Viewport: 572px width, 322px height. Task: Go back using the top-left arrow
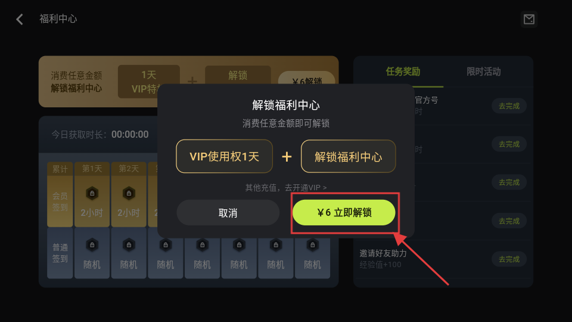pyautogui.click(x=20, y=19)
